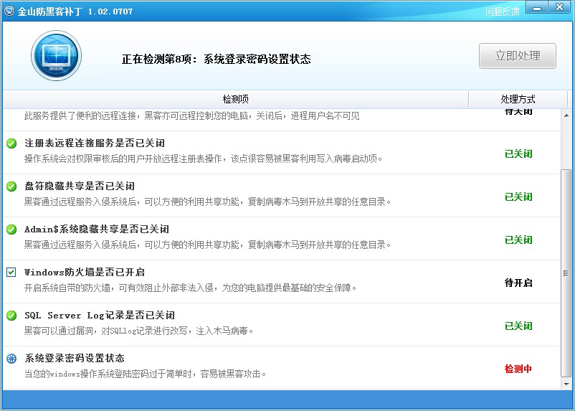
Task: Click the vertical scrollbar thumb
Action: point(566,273)
